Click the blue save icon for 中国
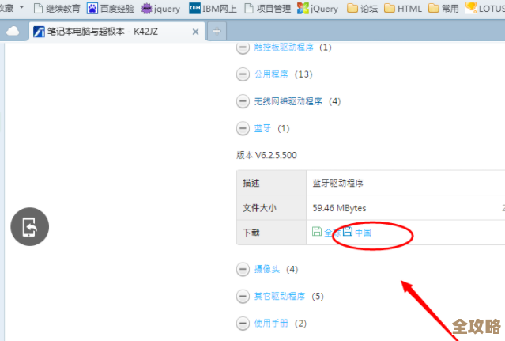 coord(348,231)
